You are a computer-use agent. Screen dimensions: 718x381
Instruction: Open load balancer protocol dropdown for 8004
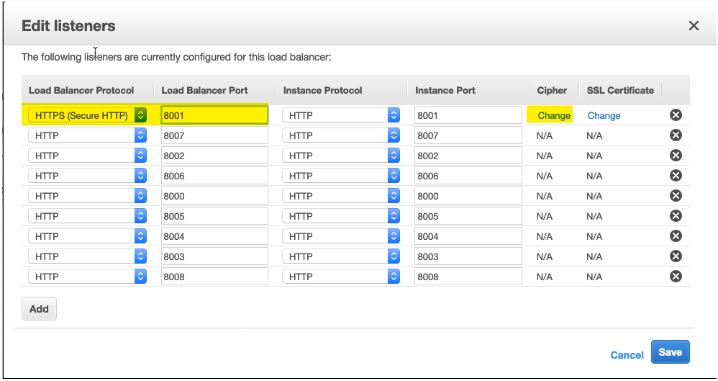pos(87,236)
